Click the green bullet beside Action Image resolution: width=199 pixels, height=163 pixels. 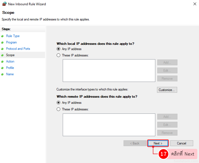pyautogui.click(x=2, y=61)
